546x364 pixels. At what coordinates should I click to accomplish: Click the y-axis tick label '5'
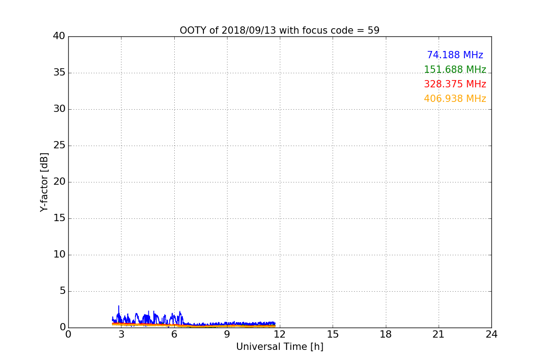62,291
